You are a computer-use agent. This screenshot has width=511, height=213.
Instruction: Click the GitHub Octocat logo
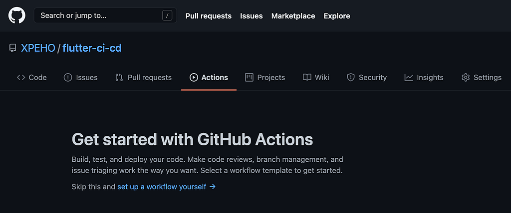[x=17, y=15]
